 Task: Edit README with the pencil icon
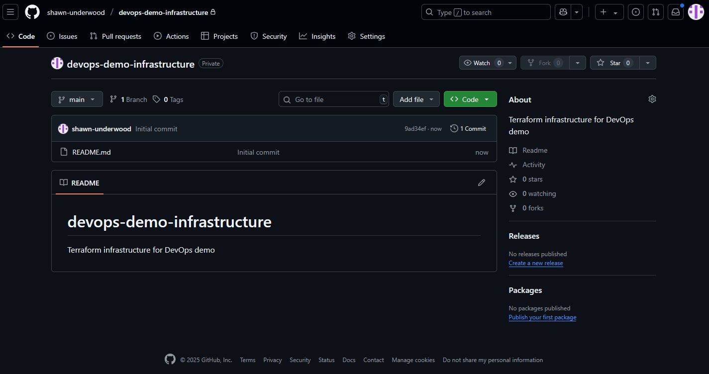(x=482, y=183)
